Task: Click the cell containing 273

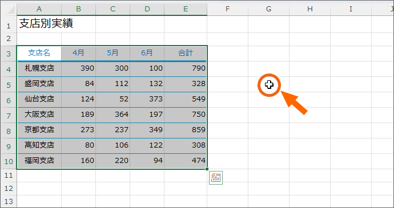Action: [x=78, y=130]
